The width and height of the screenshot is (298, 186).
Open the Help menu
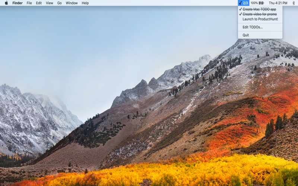[x=85, y=3]
